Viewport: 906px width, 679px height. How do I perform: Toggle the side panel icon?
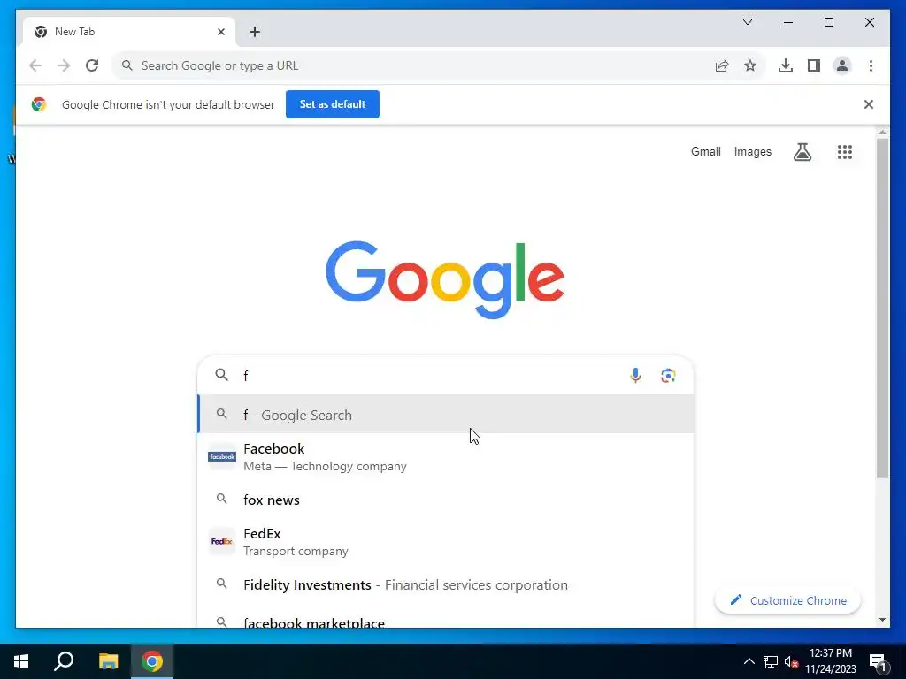(814, 65)
